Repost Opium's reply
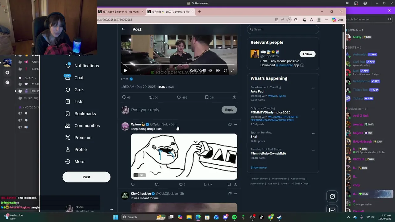 click(x=157, y=184)
